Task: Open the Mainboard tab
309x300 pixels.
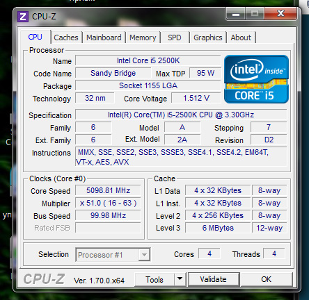Action: pyautogui.click(x=104, y=37)
